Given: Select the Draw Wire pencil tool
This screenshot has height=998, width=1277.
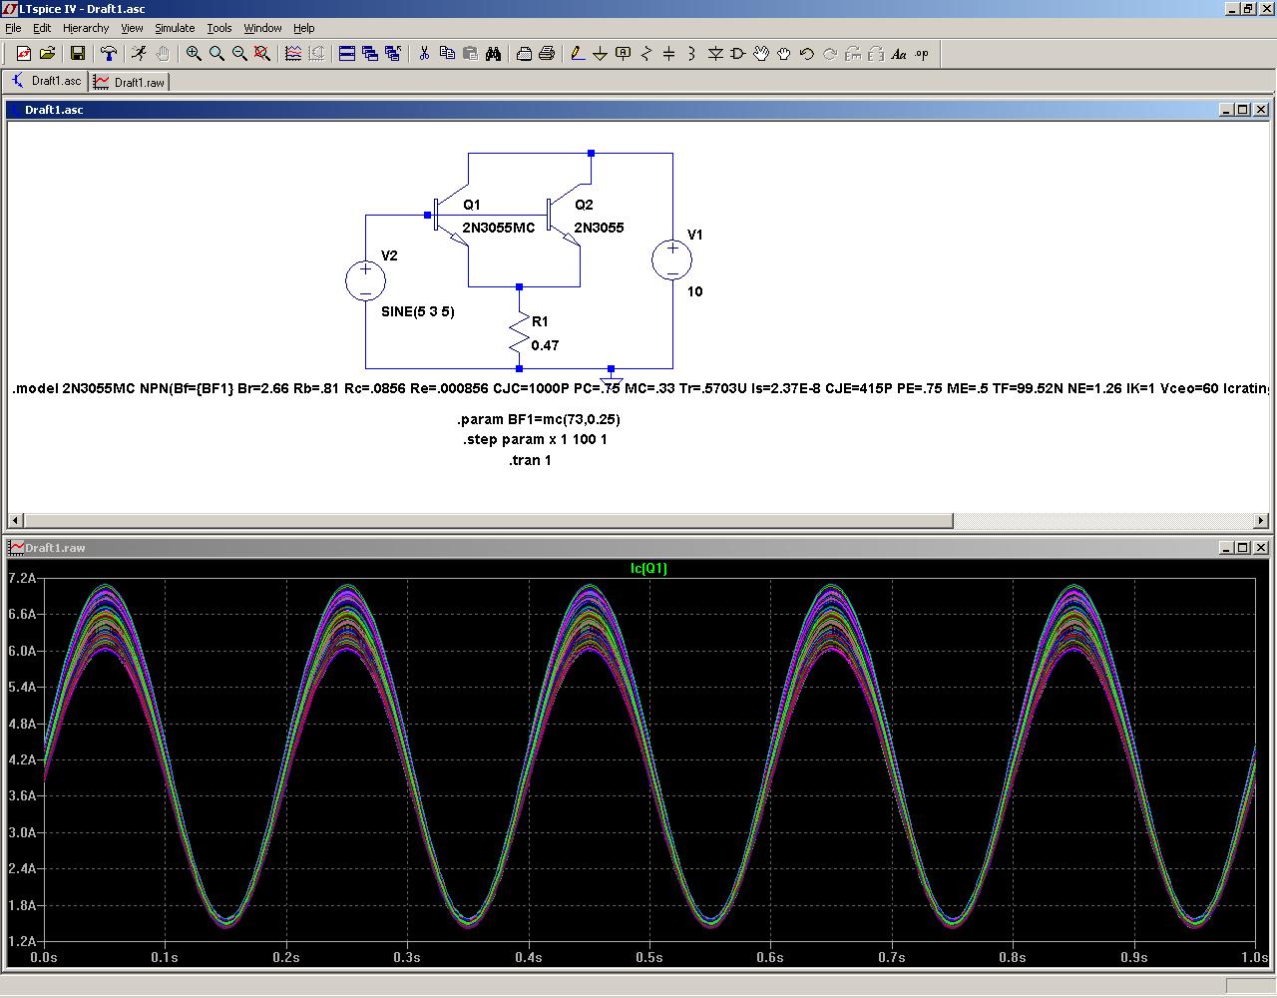Looking at the screenshot, I should click(578, 54).
